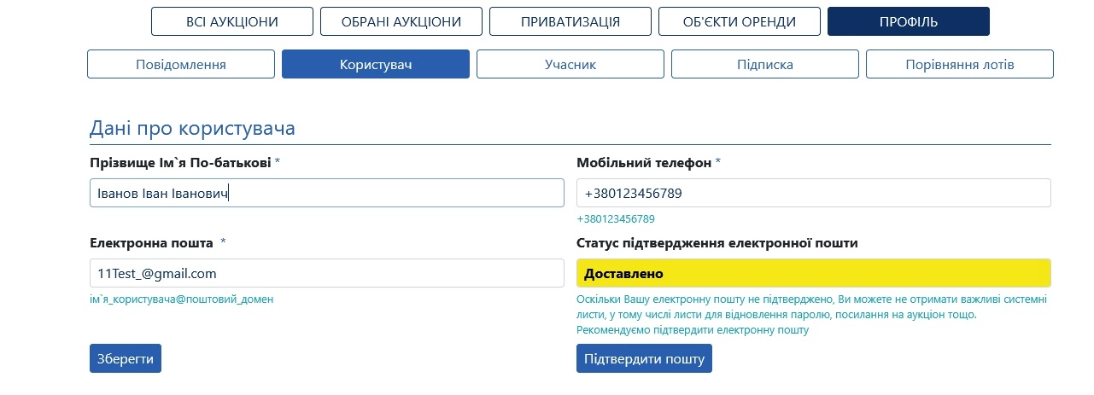
Task: Switch to the Повідомлення sub-tab
Action: point(181,64)
